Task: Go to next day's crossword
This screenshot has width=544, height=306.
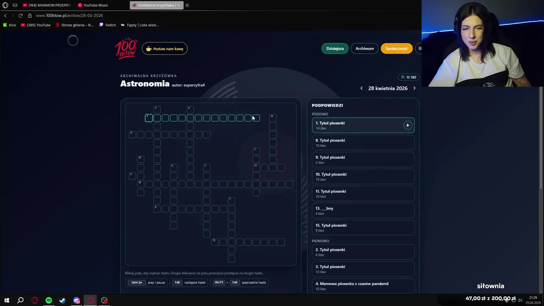Action: click(x=414, y=88)
